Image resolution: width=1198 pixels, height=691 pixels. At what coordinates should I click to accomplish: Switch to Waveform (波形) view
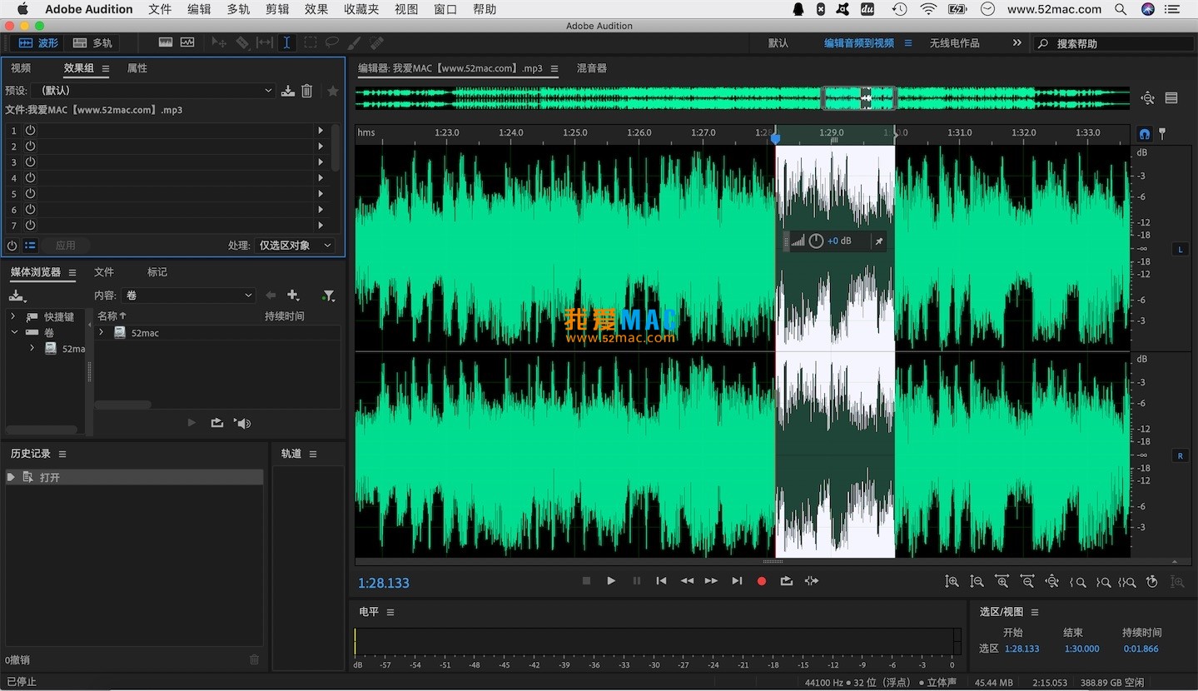coord(37,42)
